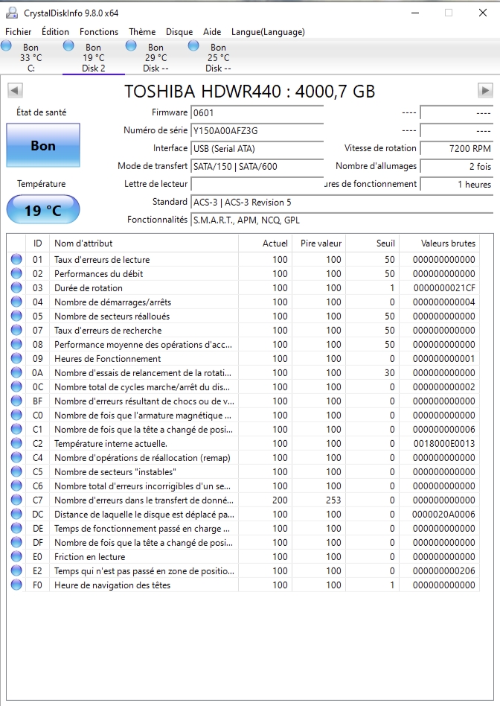Image resolution: width=500 pixels, height=706 pixels.
Task: Click the Nom d'attribut column header
Action: pyautogui.click(x=144, y=243)
